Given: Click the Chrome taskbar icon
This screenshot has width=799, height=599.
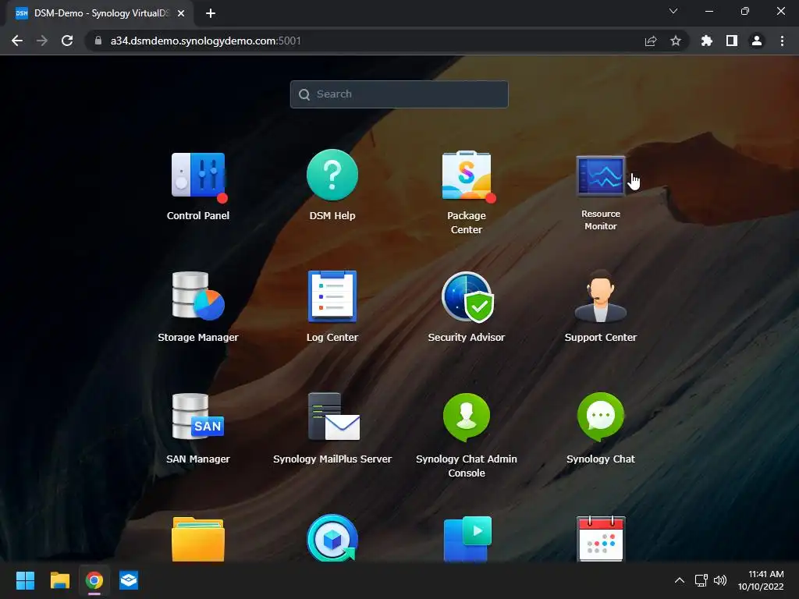Looking at the screenshot, I should point(94,580).
